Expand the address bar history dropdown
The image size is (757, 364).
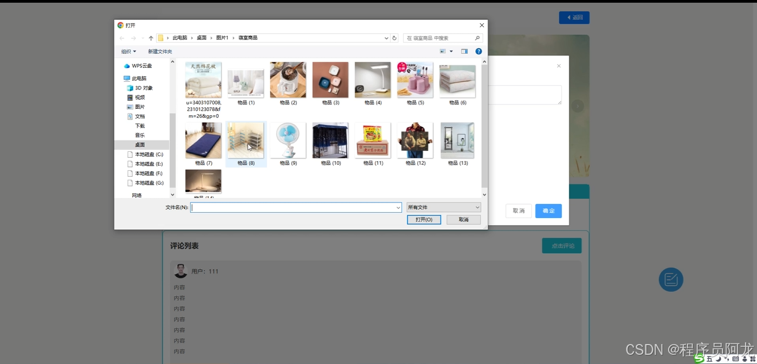pos(386,38)
